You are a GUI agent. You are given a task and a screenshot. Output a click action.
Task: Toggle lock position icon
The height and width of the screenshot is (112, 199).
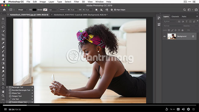(x=175, y=30)
